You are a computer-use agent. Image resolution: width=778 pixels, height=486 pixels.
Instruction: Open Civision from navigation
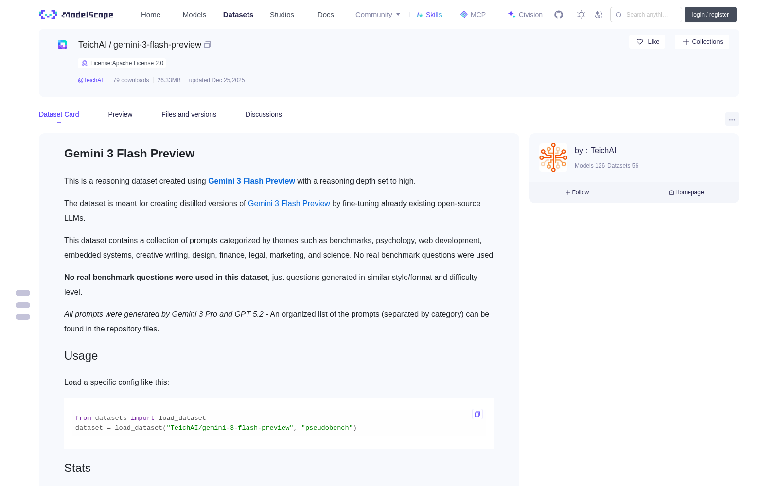point(525,15)
